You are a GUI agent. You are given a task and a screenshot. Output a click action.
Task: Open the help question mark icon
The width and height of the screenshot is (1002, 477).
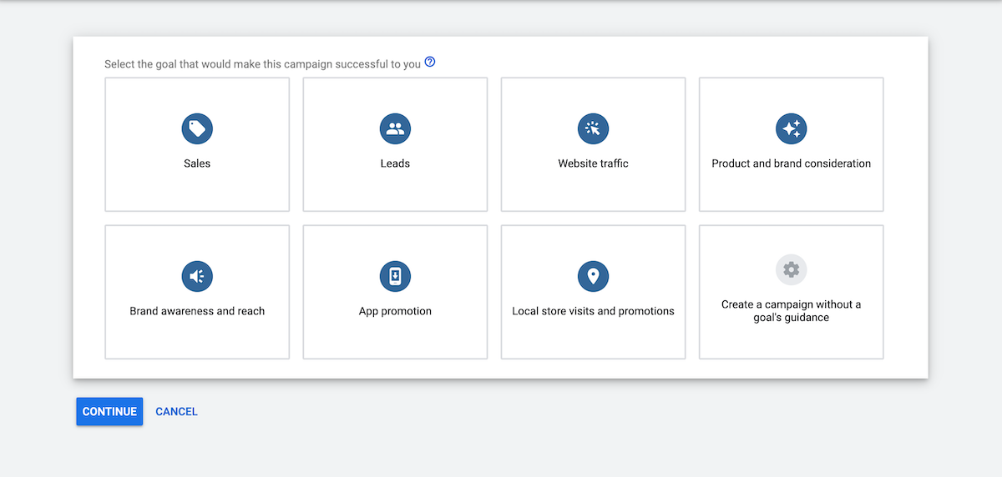(430, 63)
